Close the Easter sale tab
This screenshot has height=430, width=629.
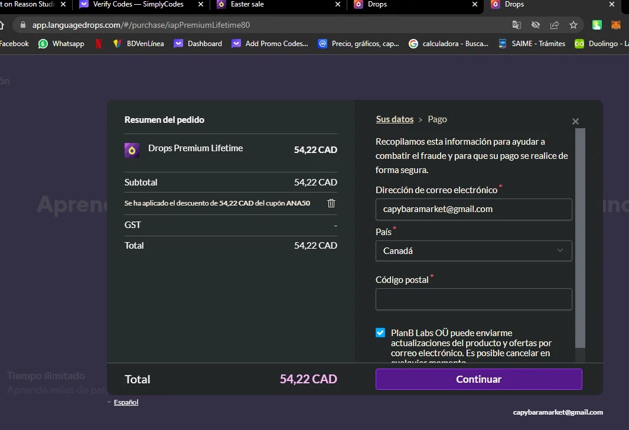point(338,4)
